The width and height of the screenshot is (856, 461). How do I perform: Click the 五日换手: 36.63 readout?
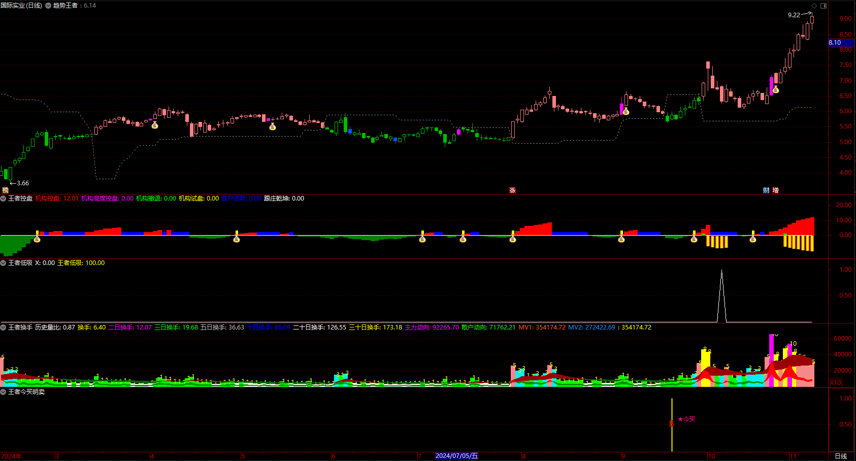[222, 327]
